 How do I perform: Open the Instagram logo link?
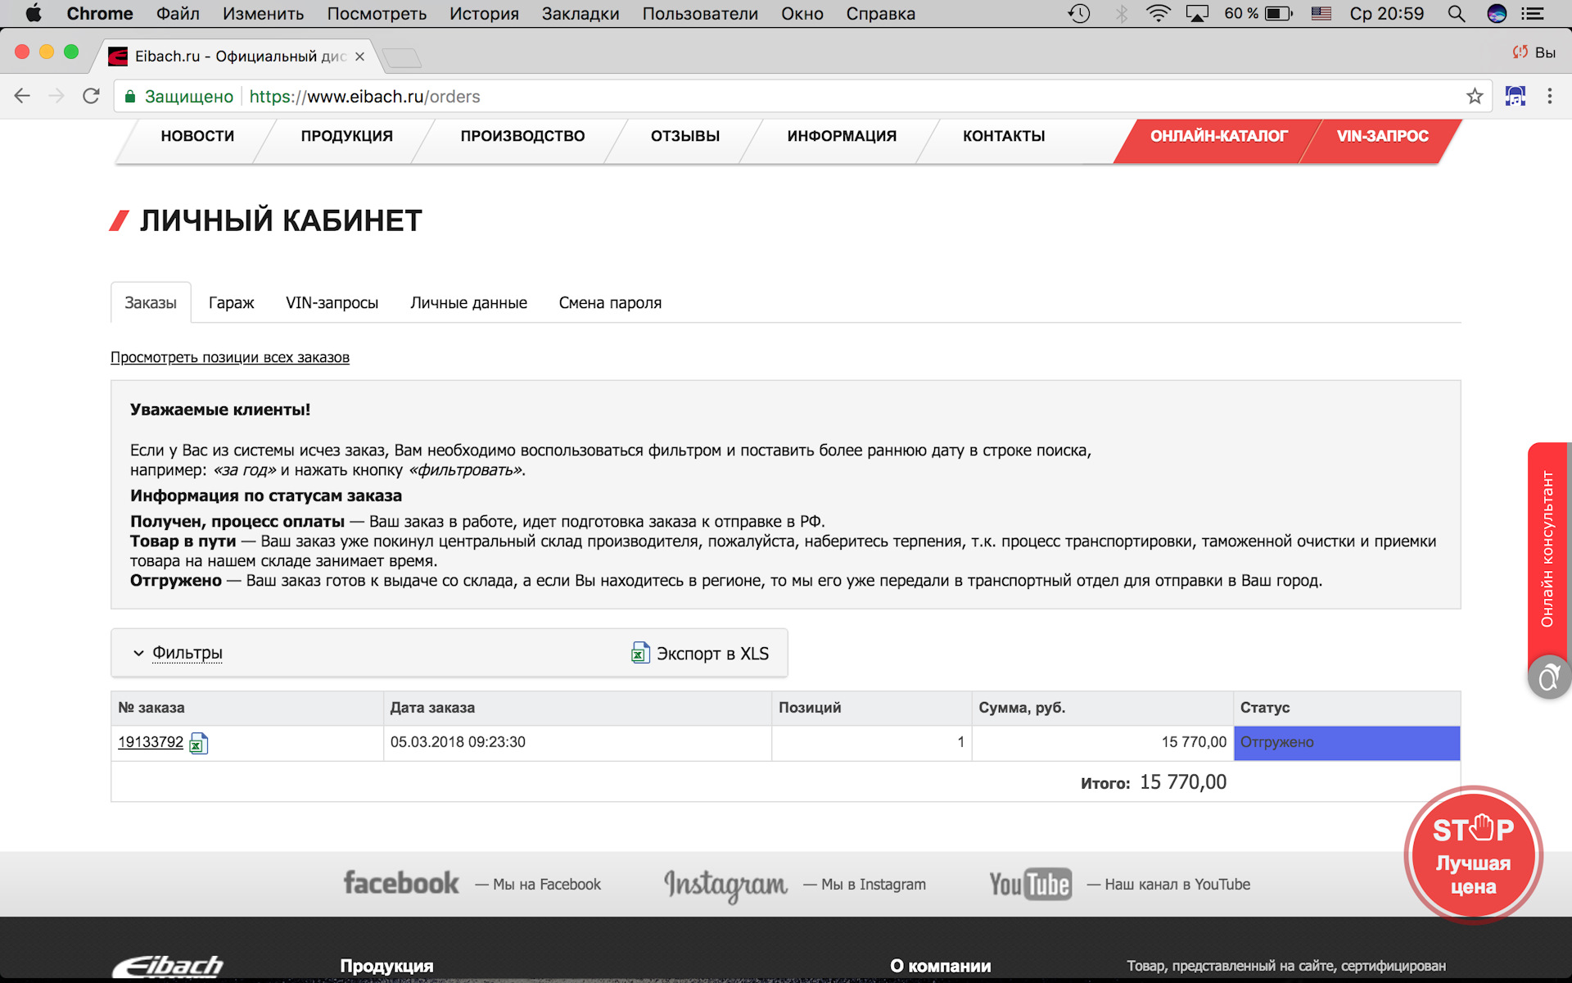click(x=725, y=885)
